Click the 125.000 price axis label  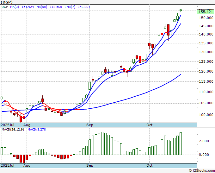(206, 61)
